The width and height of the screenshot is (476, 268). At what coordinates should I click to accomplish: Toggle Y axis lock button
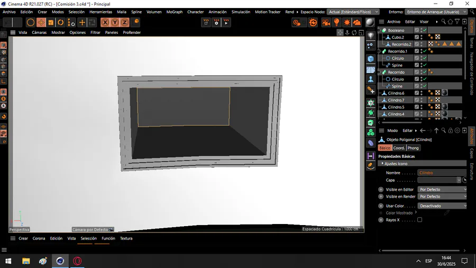click(x=115, y=22)
